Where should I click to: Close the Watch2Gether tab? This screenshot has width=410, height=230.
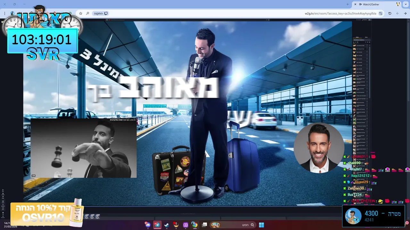pyautogui.click(x=355, y=4)
